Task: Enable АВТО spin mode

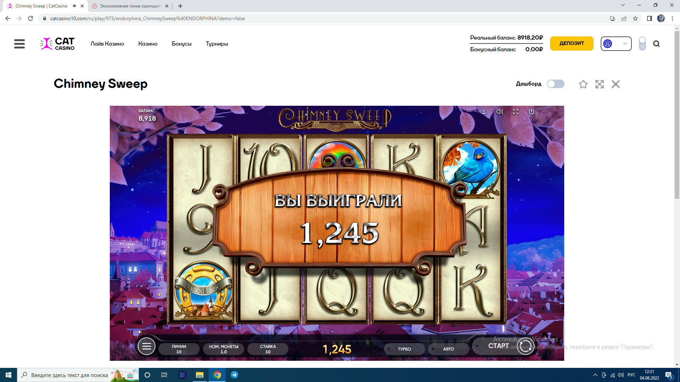Action: click(448, 349)
